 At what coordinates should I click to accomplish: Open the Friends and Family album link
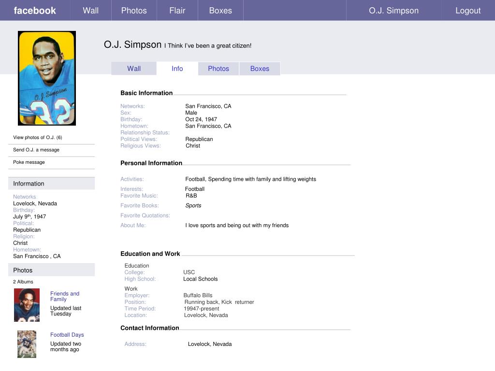pos(64,296)
